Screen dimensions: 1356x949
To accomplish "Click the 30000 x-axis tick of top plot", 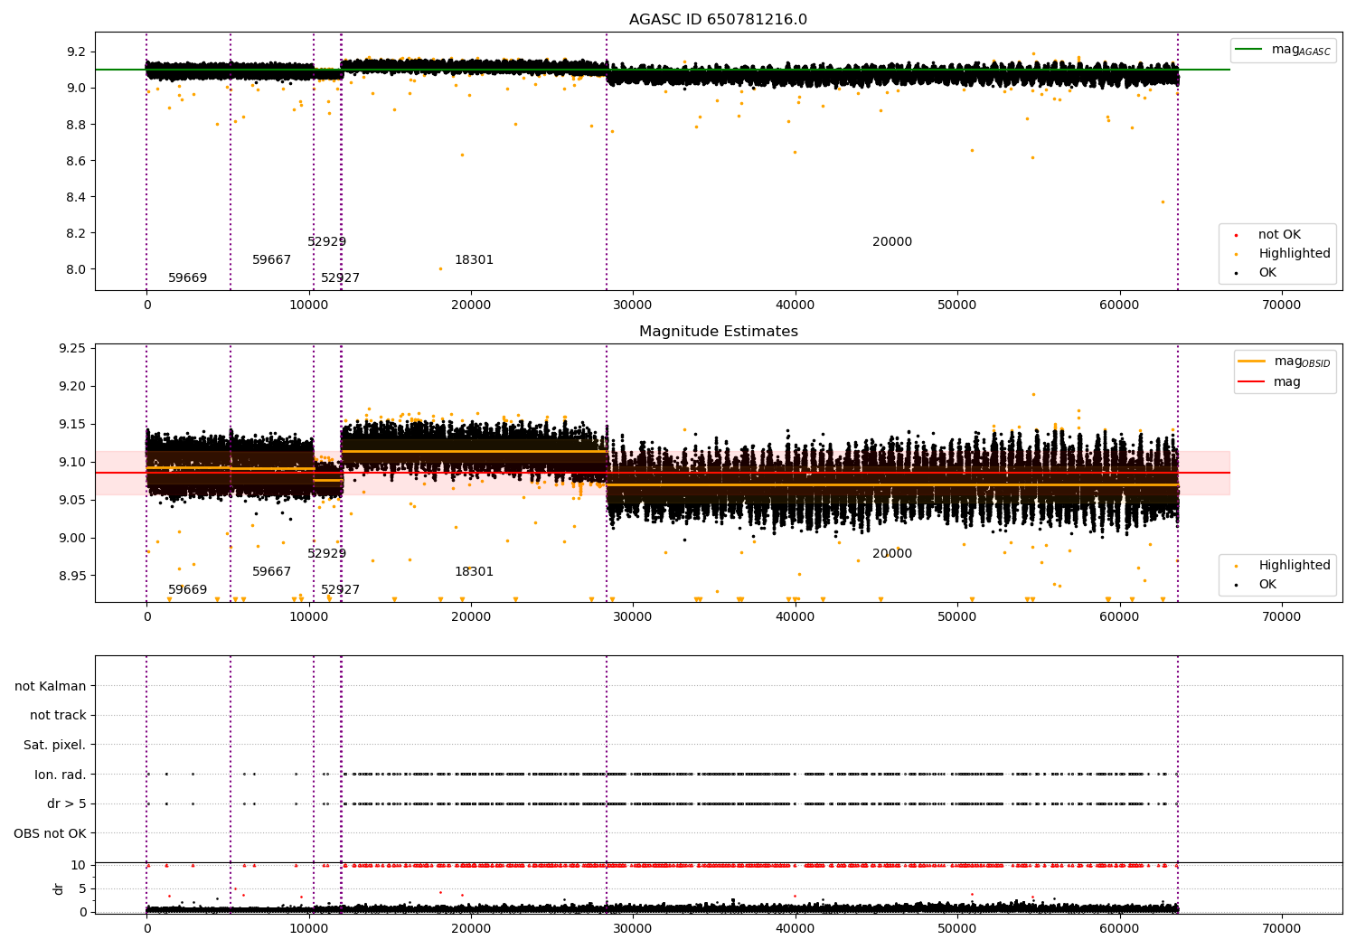I will click(x=633, y=305).
